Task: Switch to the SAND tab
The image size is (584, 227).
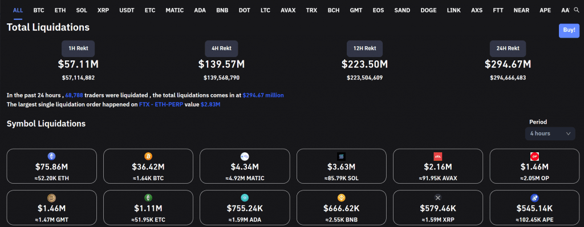Action: (402, 10)
